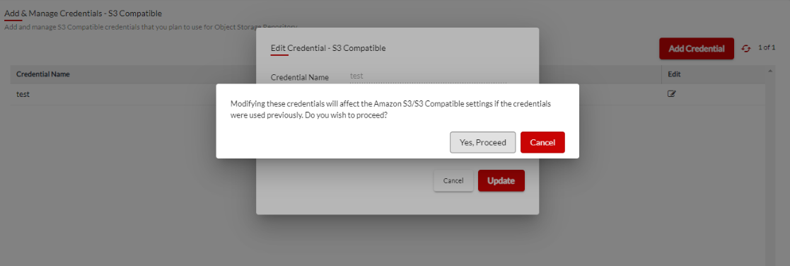Screen dimensions: 790x266
Task: Click the Credential Name field label
Action: point(300,77)
